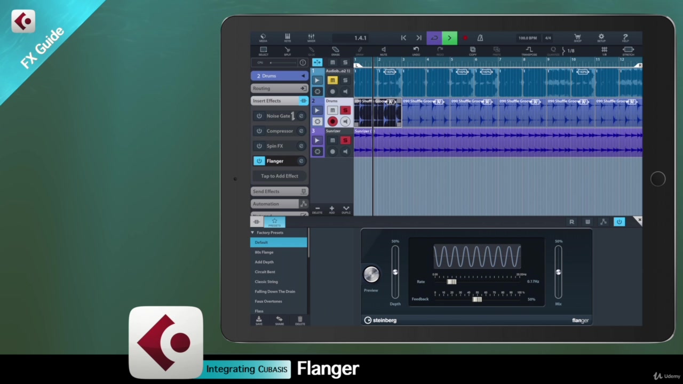Screen dimensions: 683x384
Task: Set tempo in 100.0 BPM field
Action: pos(527,38)
